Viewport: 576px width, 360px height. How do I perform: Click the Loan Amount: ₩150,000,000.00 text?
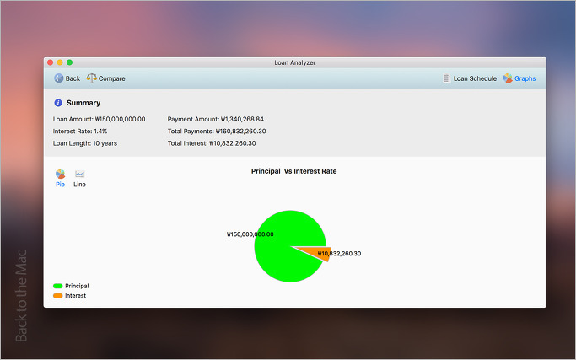(100, 119)
